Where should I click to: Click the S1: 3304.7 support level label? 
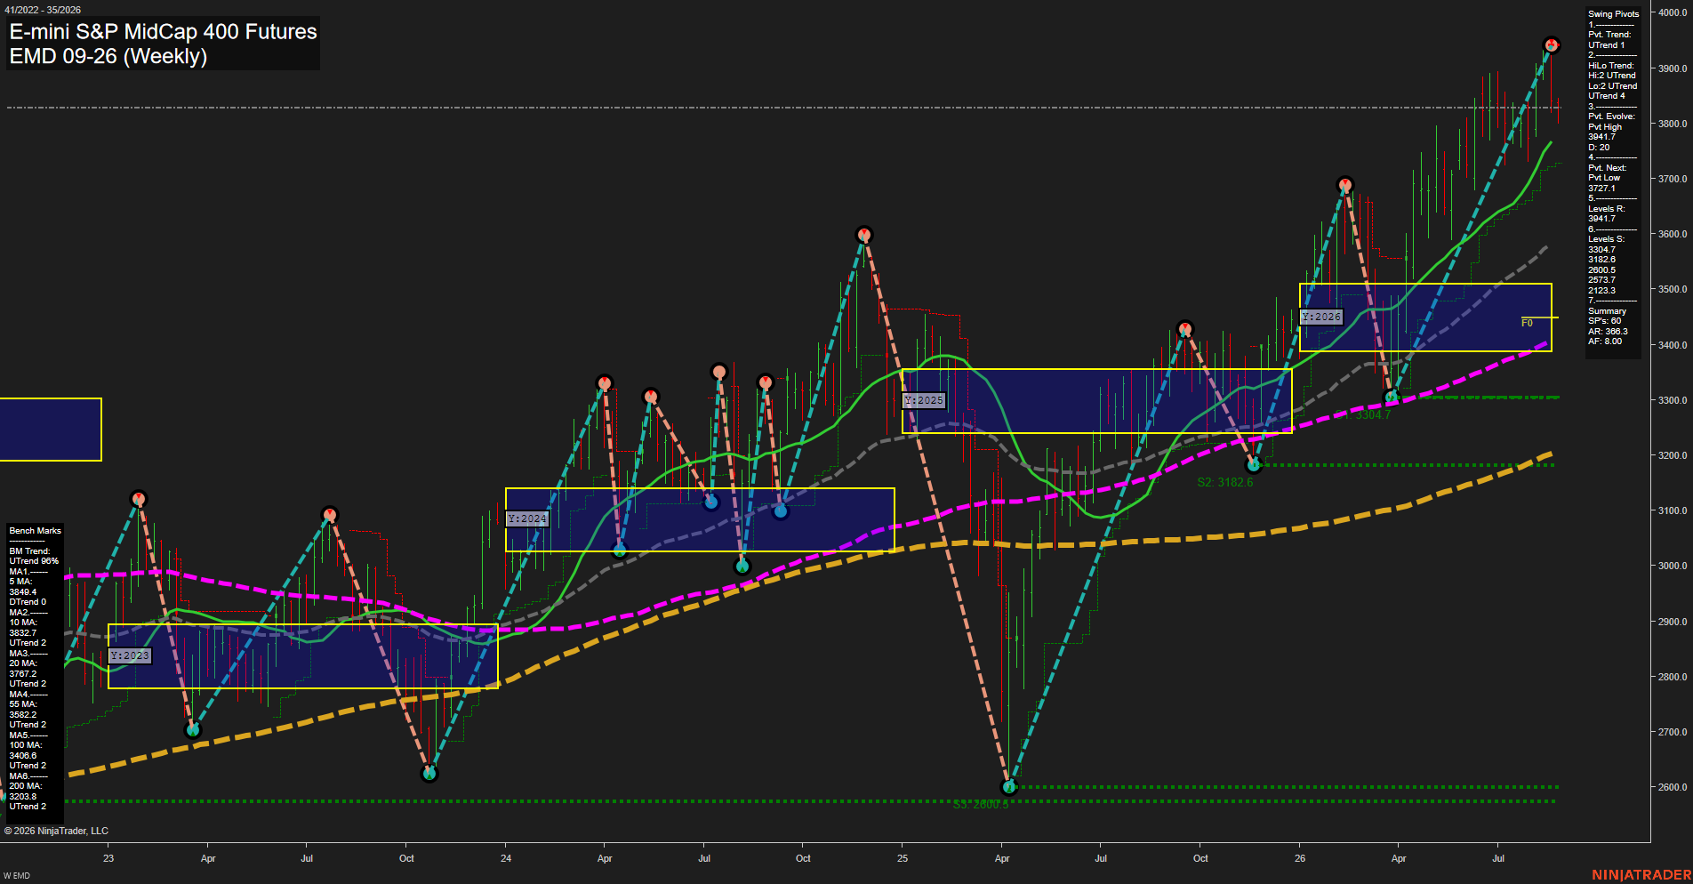pos(1364,414)
